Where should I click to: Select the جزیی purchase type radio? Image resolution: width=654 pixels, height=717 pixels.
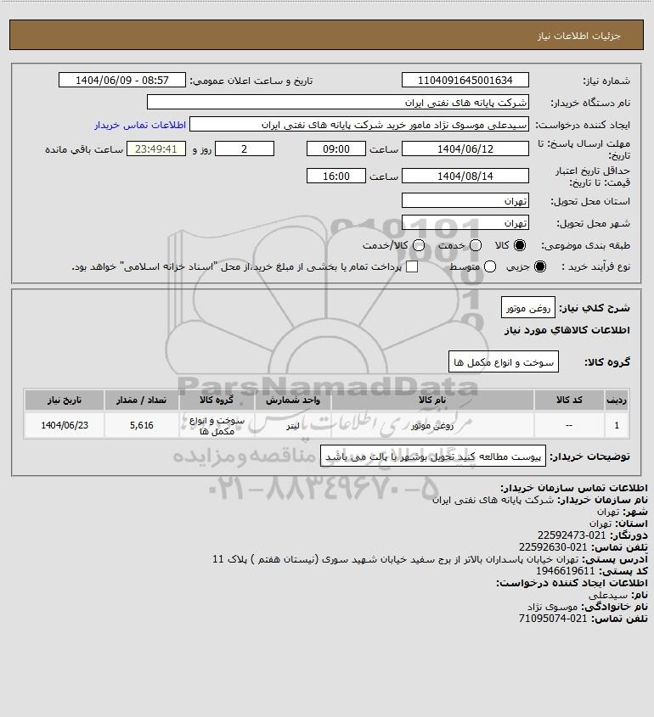[x=540, y=266]
